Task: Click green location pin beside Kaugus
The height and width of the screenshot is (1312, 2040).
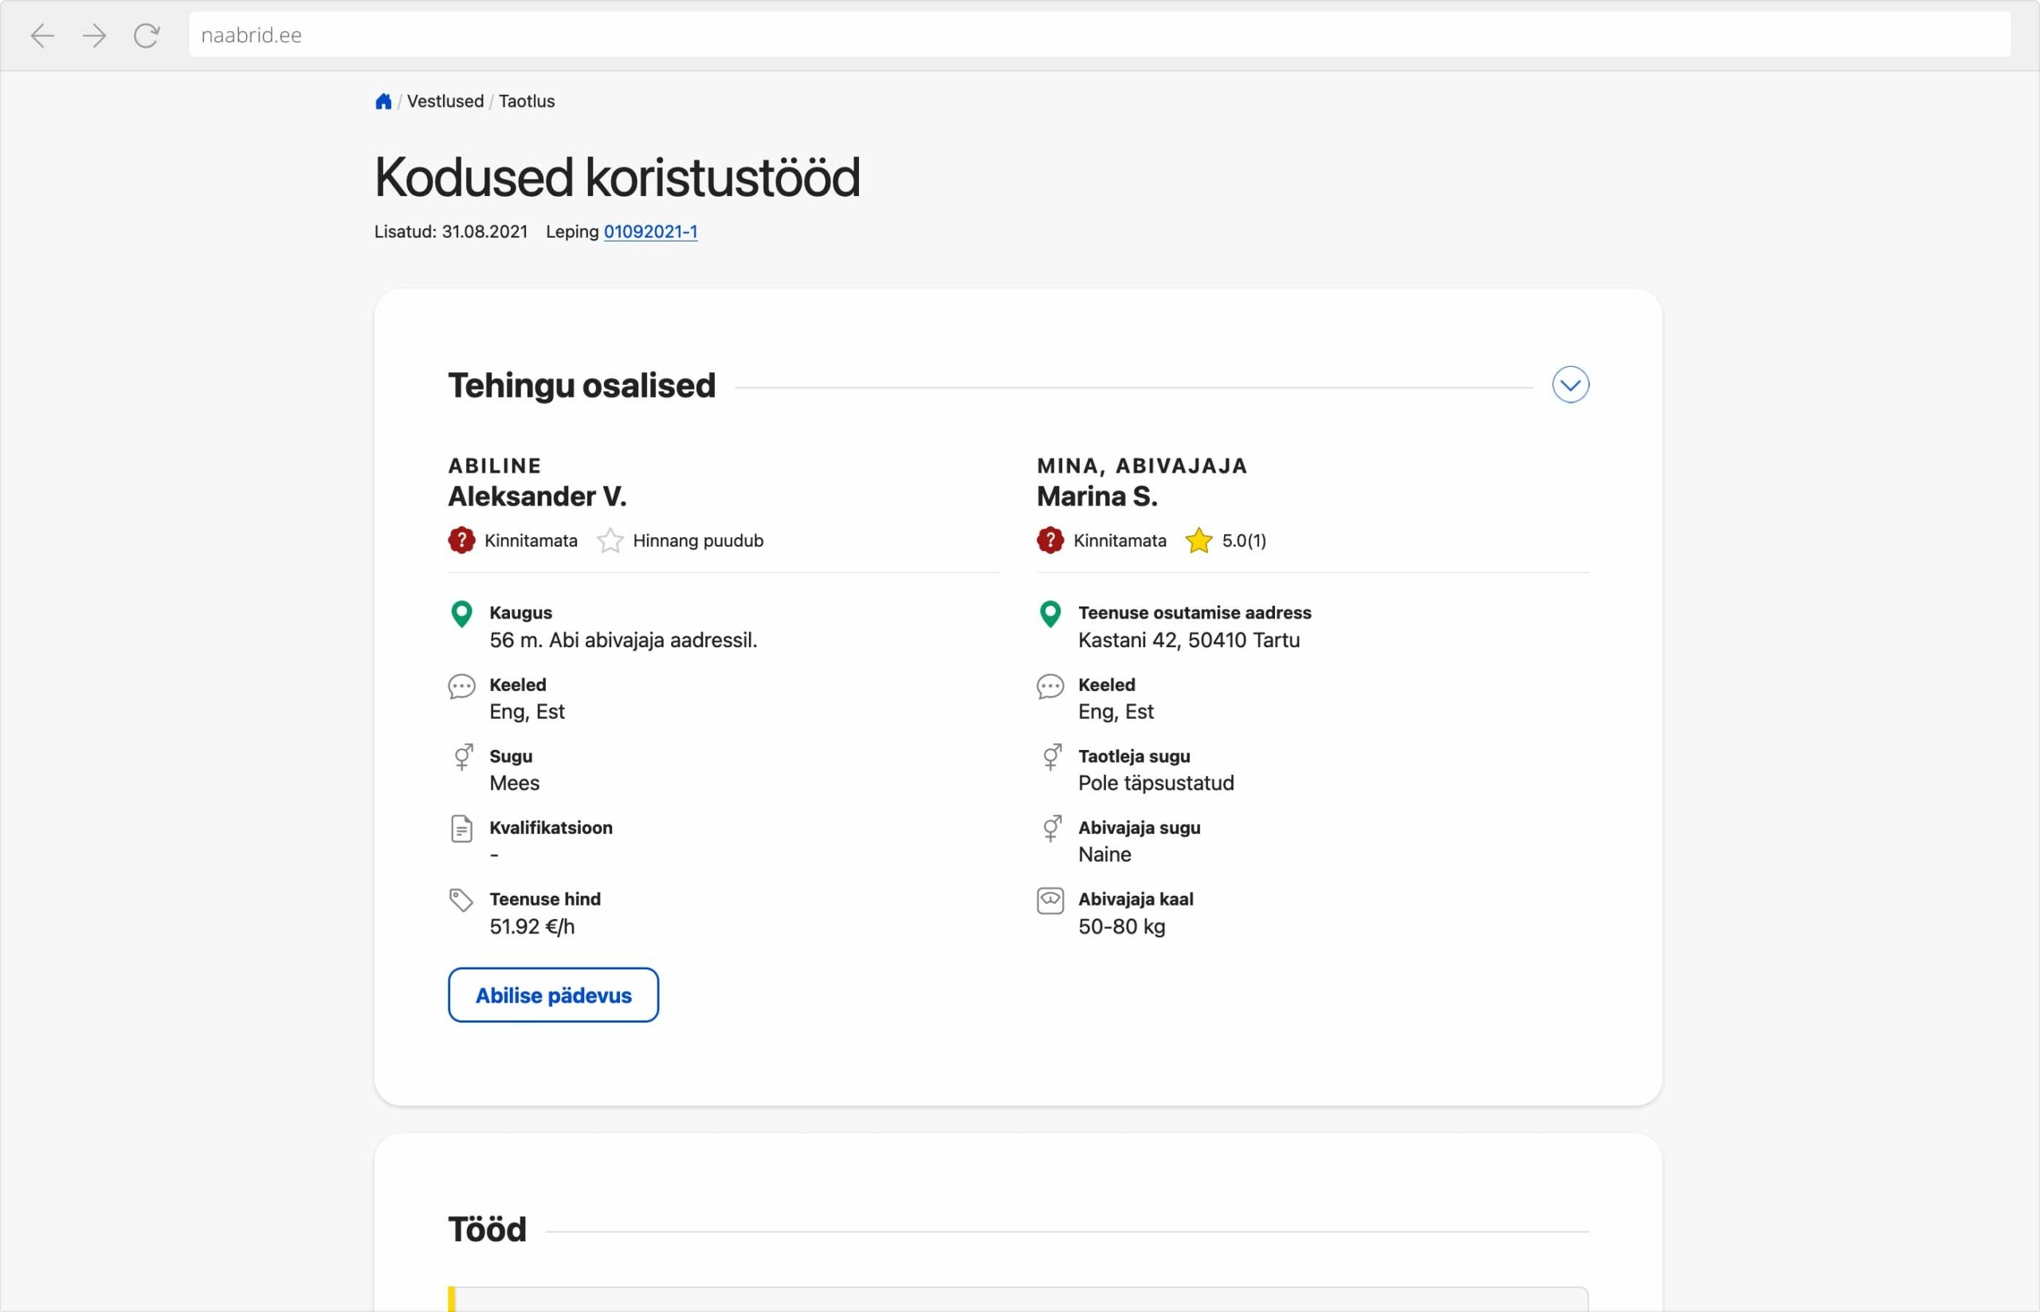Action: pyautogui.click(x=461, y=614)
